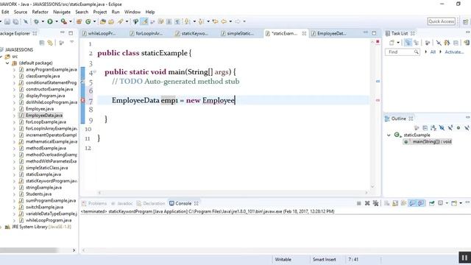The width and height of the screenshot is (471, 265).
Task: Open the Navigate menu
Action: pyautogui.click(x=62, y=12)
